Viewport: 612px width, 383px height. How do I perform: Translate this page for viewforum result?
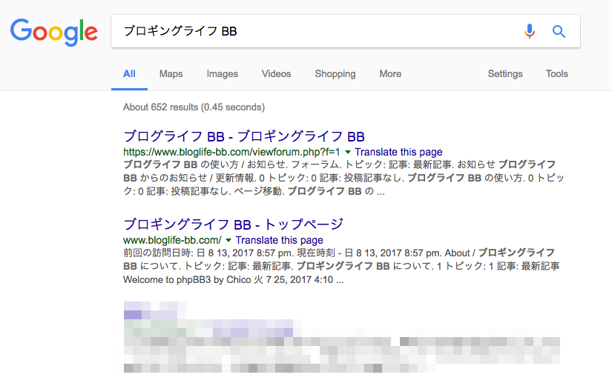398,152
